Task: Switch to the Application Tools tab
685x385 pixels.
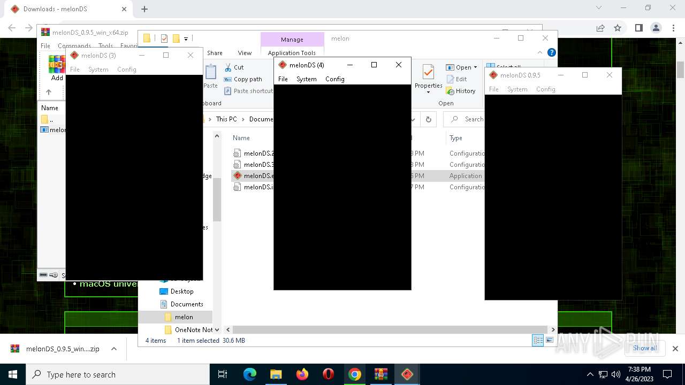Action: point(292,53)
